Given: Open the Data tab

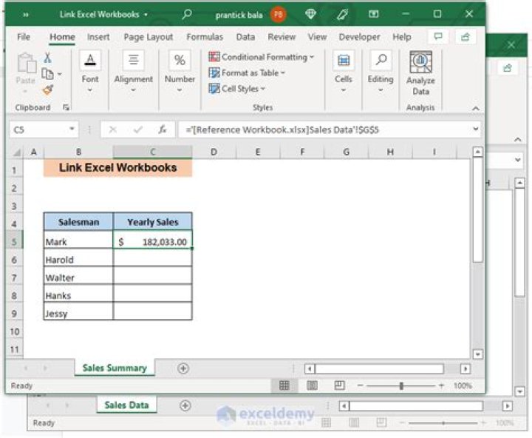Looking at the screenshot, I should pyautogui.click(x=245, y=37).
